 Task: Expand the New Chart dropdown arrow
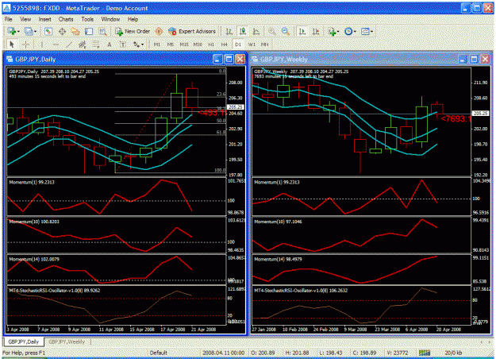coord(18,31)
